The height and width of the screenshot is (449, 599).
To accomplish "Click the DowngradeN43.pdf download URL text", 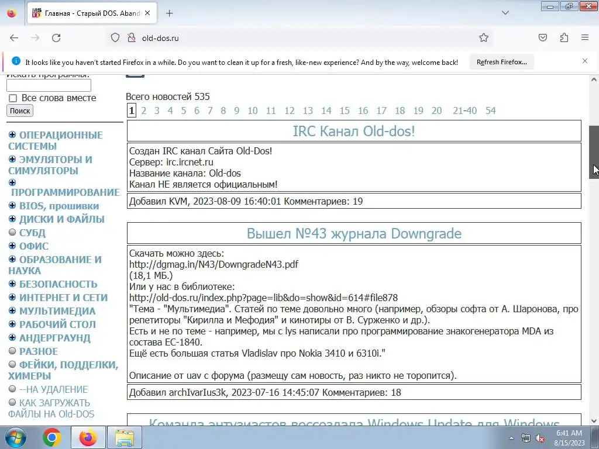I will pyautogui.click(x=214, y=264).
